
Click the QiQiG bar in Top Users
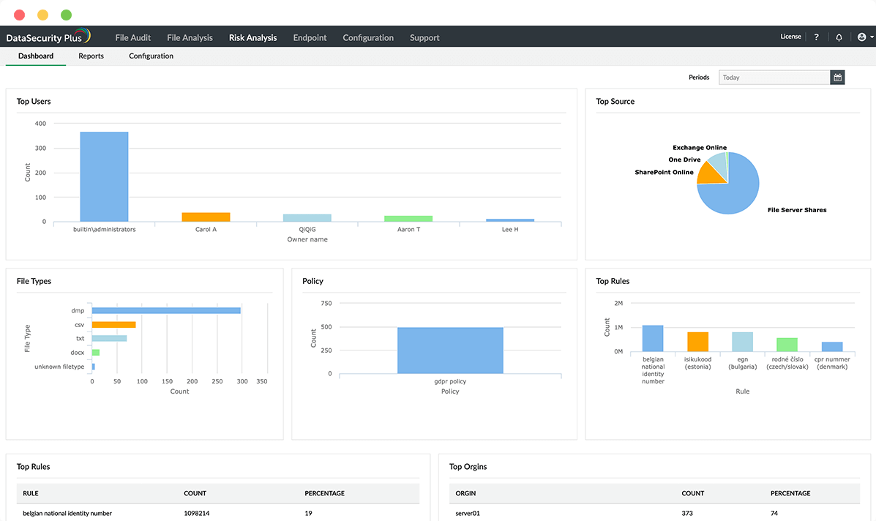pyautogui.click(x=307, y=218)
